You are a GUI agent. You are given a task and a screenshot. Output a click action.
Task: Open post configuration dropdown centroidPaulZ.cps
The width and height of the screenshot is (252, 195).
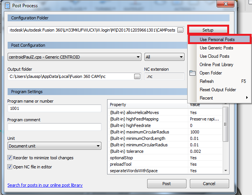(x=74, y=57)
